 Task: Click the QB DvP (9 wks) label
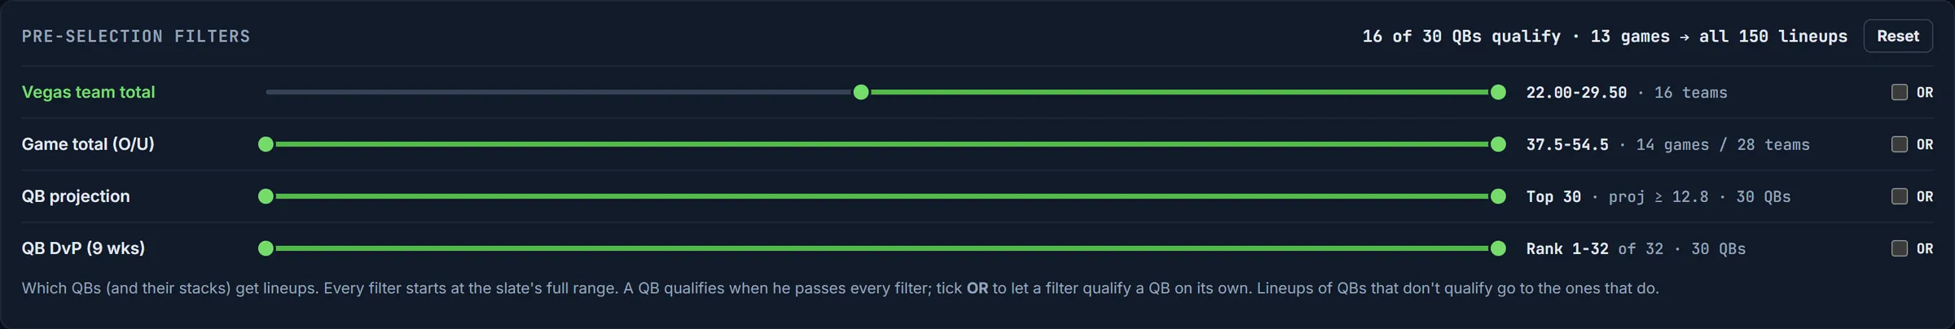pyautogui.click(x=83, y=248)
